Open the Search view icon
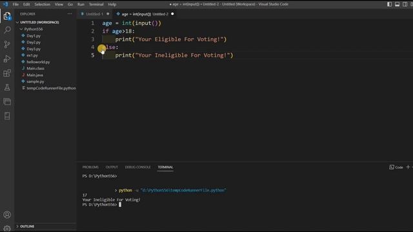The width and height of the screenshot is (413, 232). click(7, 30)
